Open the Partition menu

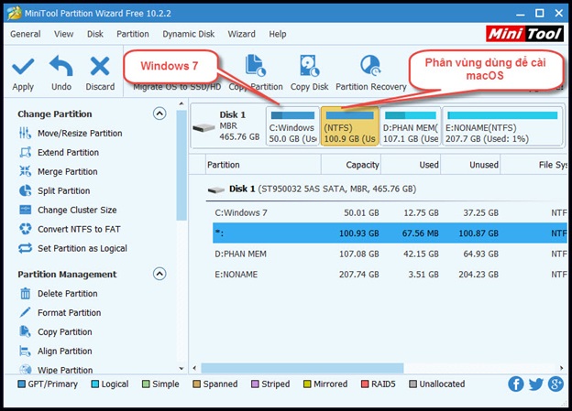133,34
